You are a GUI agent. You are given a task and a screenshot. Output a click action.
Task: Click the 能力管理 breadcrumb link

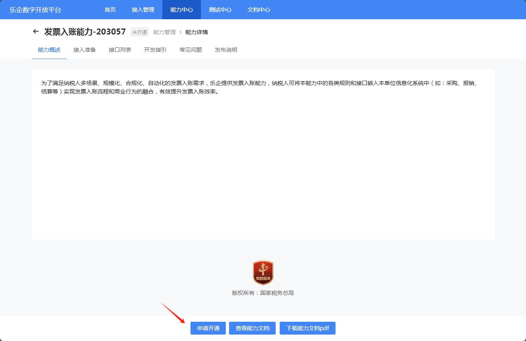coord(164,32)
